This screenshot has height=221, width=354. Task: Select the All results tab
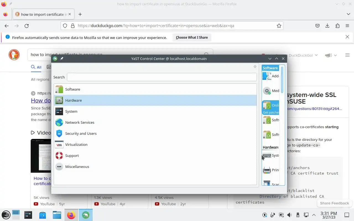click(x=36, y=67)
